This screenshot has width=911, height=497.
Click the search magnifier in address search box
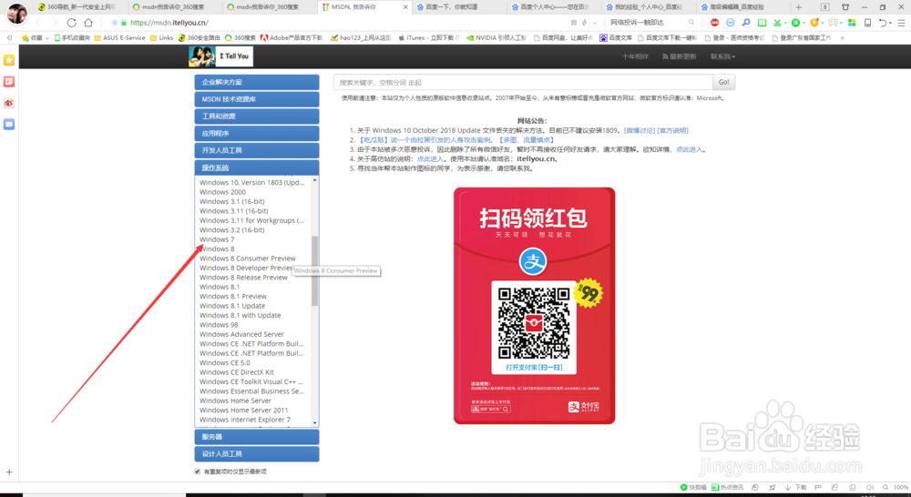(691, 23)
